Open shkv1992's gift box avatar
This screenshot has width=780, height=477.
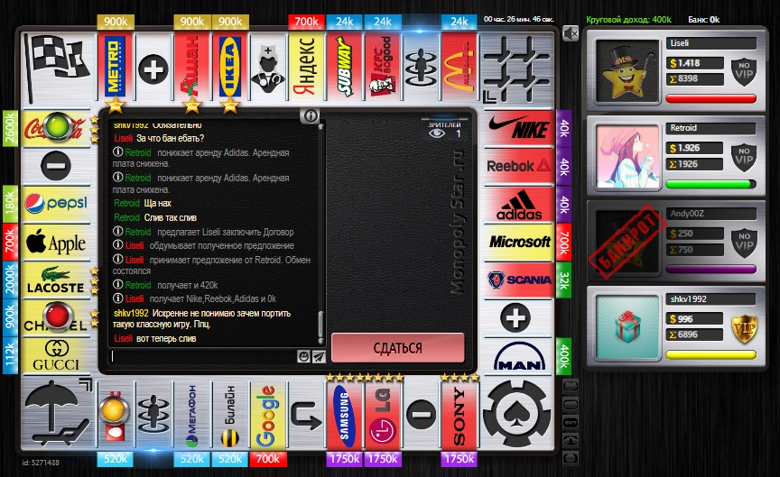coord(629,322)
